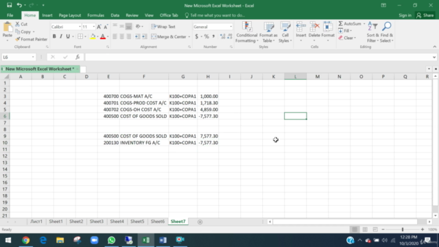Select cell containing 1,718.30
The width and height of the screenshot is (439, 247).
pos(208,103)
